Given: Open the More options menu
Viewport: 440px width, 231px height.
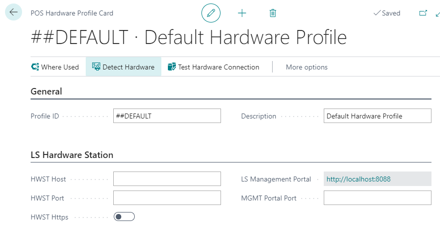Looking at the screenshot, I should coord(307,67).
